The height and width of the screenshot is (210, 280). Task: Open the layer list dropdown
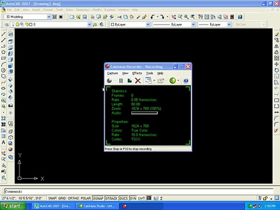click(x=90, y=24)
